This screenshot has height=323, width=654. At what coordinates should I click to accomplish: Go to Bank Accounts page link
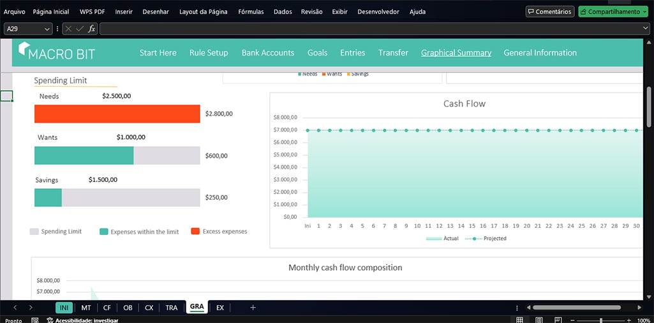click(x=267, y=53)
